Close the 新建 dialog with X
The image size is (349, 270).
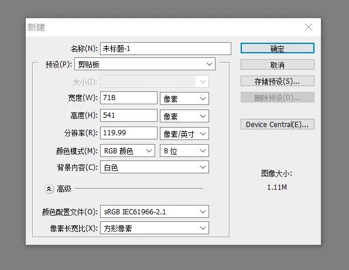pos(309,28)
